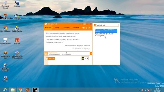The image size is (164, 92).
Task: Open the Music Search MP3 desktop icon
Action: point(5,54)
